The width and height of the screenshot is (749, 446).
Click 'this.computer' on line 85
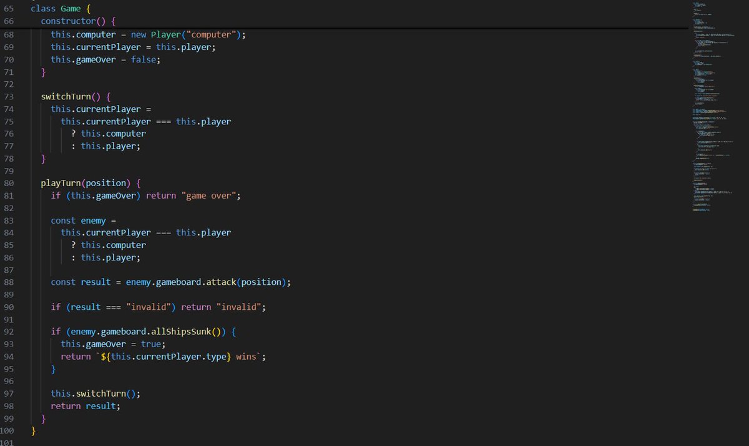[113, 245]
